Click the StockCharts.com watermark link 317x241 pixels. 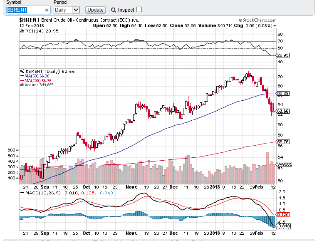click(258, 20)
